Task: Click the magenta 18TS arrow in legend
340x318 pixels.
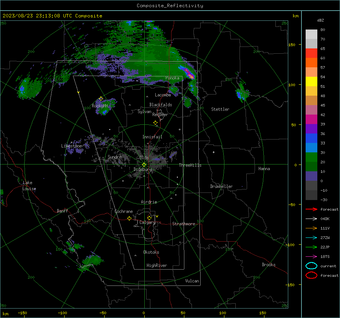Action: pos(311,257)
